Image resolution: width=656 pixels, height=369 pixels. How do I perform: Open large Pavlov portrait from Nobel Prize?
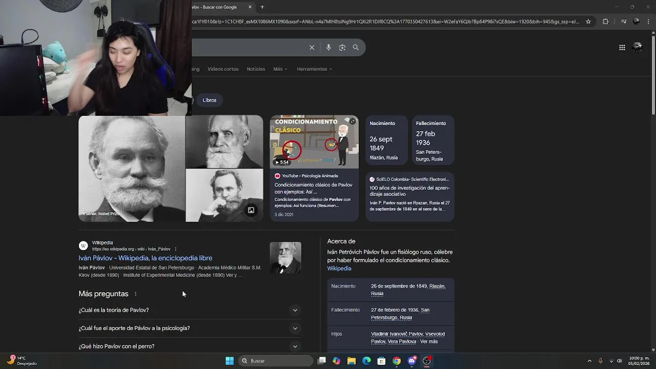[132, 168]
